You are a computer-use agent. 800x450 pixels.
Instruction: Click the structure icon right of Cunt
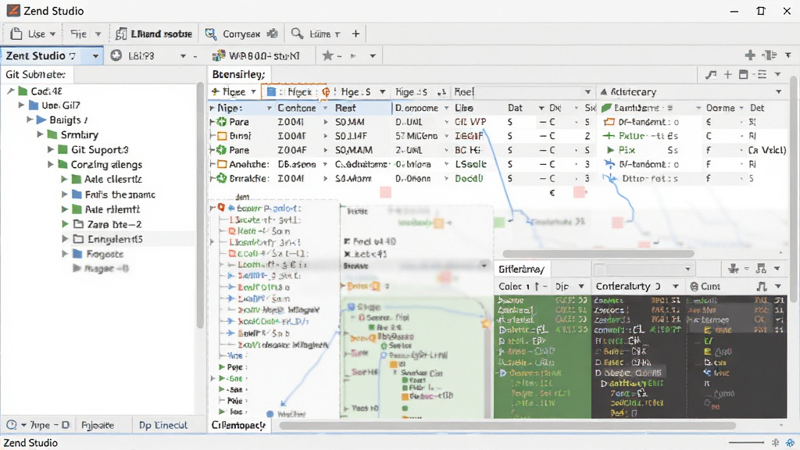[x=762, y=287]
